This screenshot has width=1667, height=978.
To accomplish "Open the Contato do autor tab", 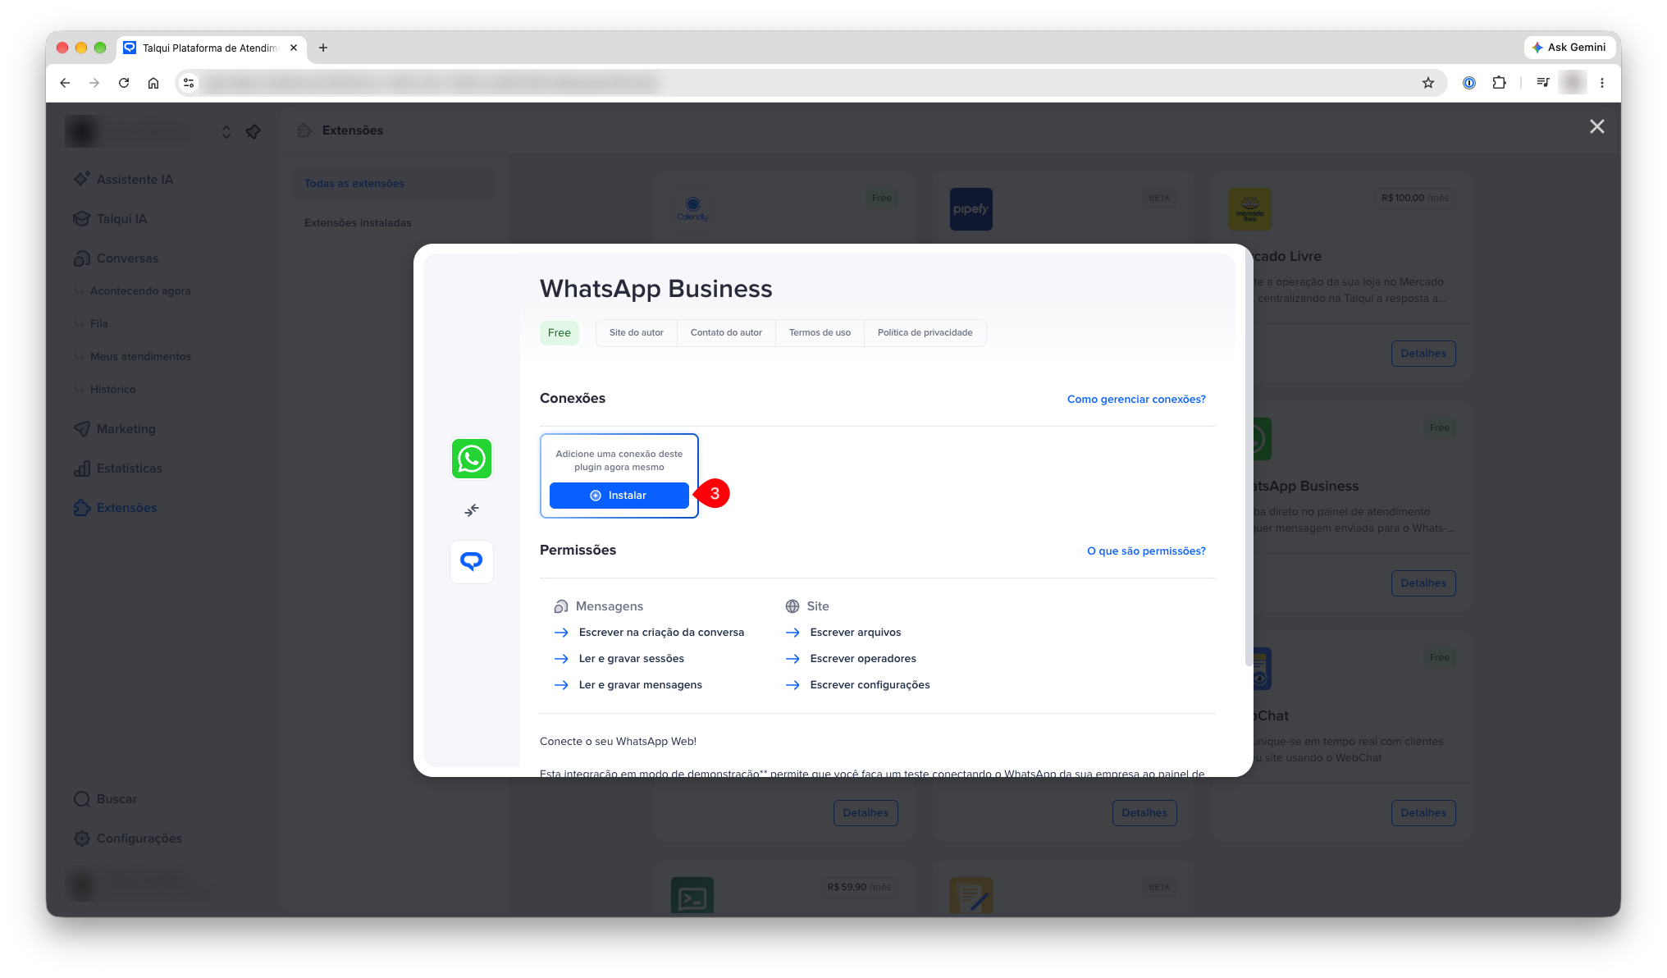I will [726, 333].
